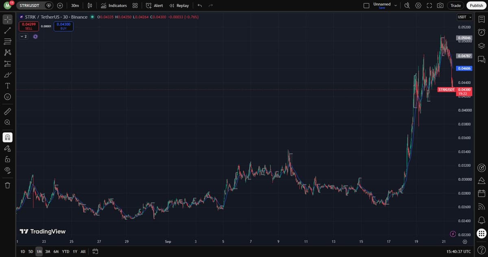Open the products grid apps icon
488x257 pixels.
[481, 233]
